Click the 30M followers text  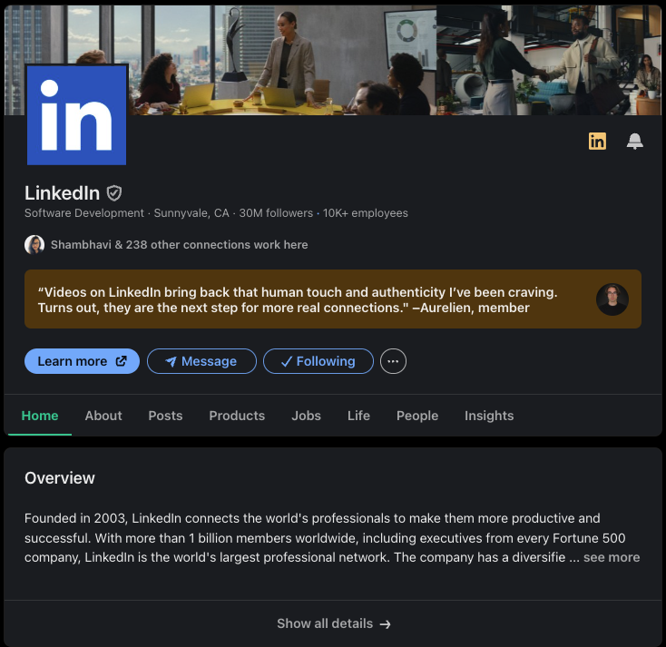pos(276,213)
